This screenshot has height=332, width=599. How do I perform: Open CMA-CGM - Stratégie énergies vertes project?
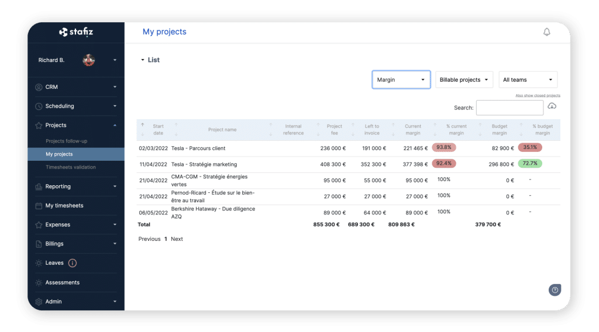(209, 181)
